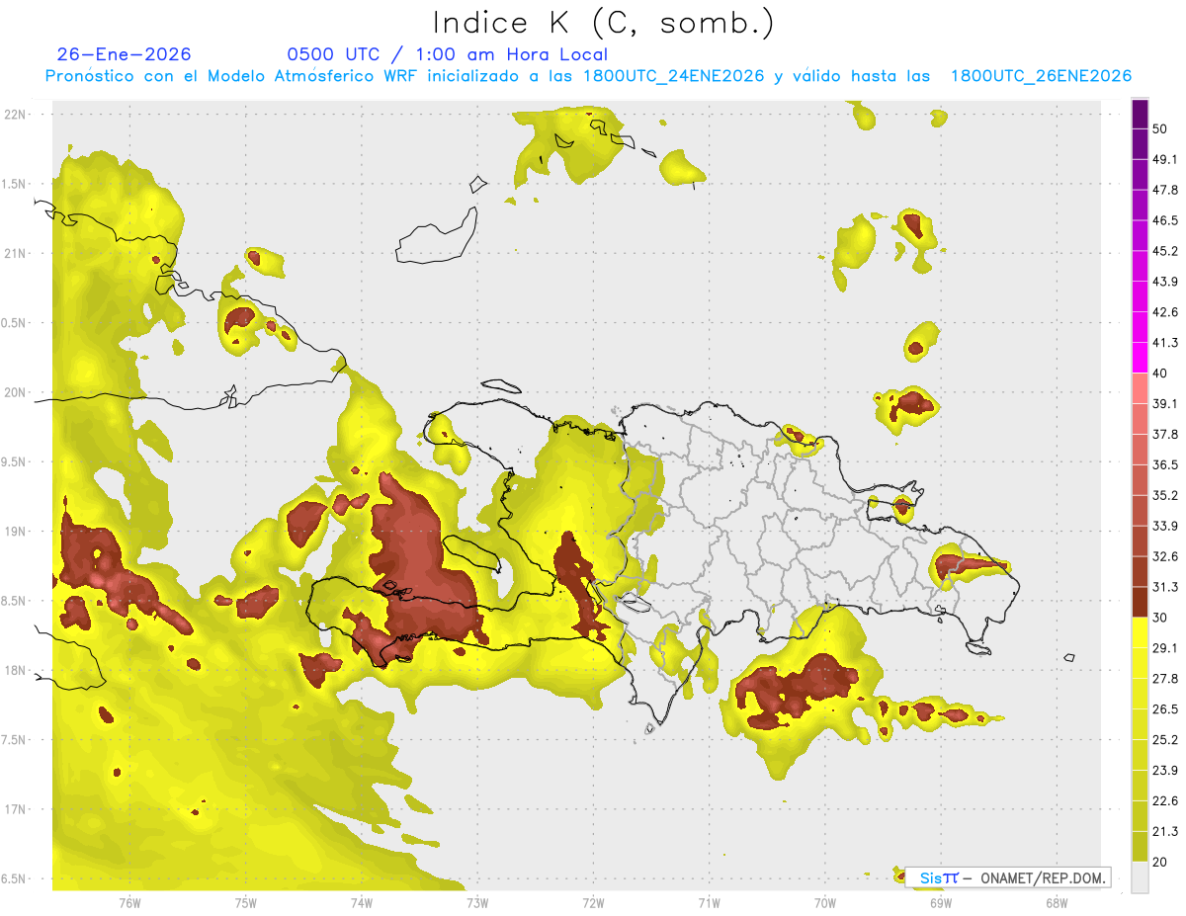Click the legend value "40"
Image resolution: width=1186 pixels, height=916 pixels.
point(1160,374)
